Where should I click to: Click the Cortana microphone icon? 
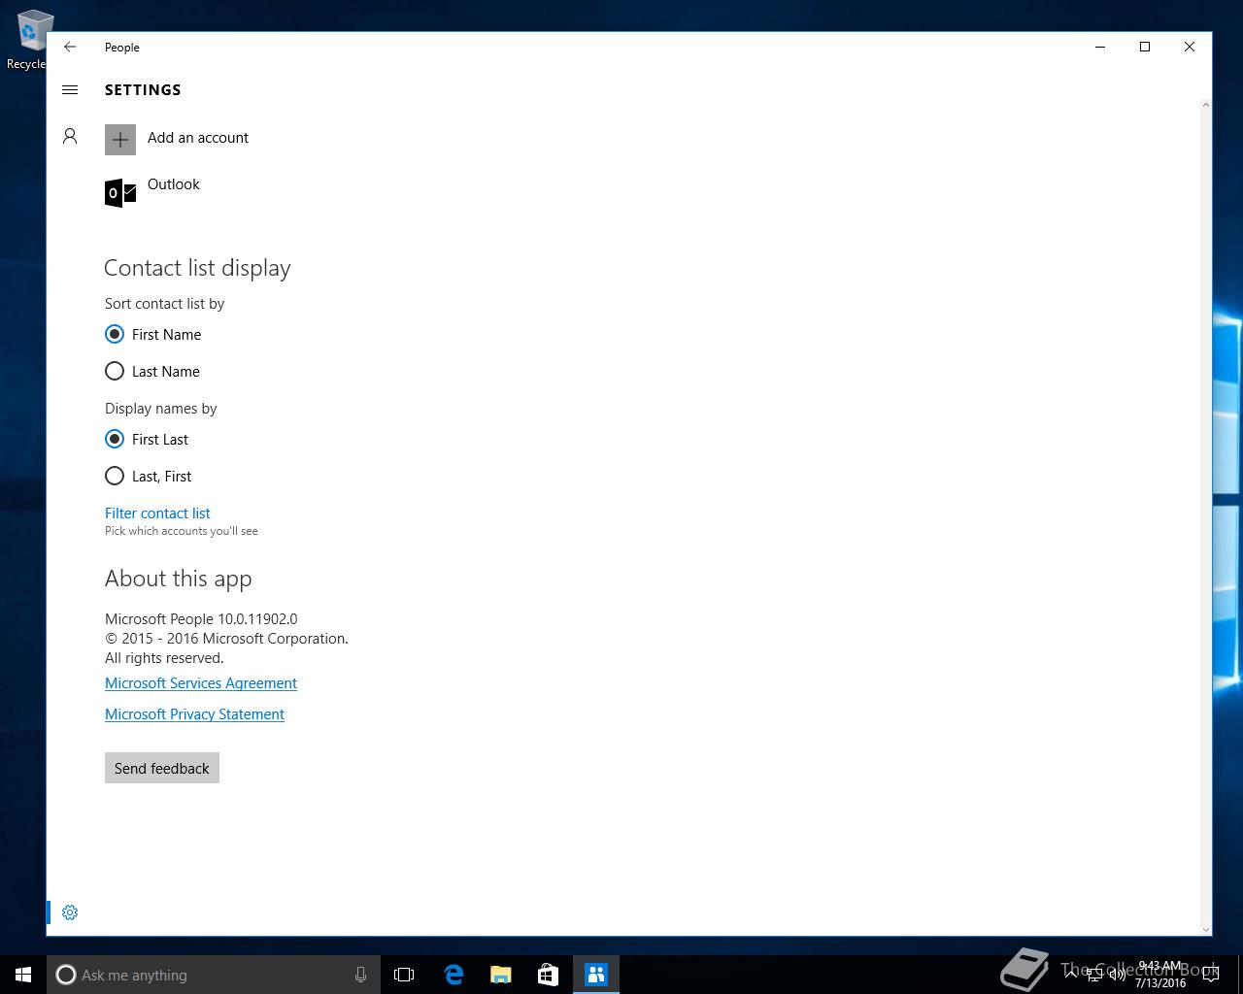pos(360,975)
